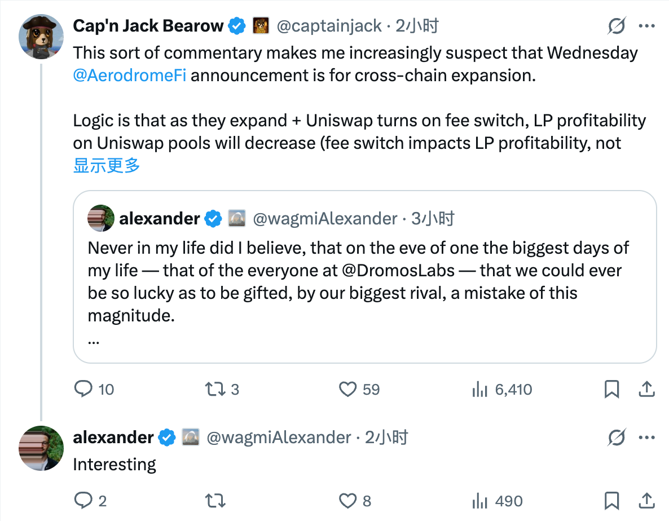View analytics showing 6,410 views
The width and height of the screenshot is (669, 521).
[x=479, y=389]
